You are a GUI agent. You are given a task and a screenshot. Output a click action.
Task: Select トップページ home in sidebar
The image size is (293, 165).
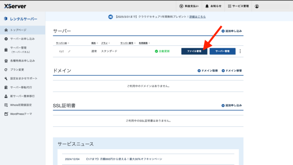(22, 30)
